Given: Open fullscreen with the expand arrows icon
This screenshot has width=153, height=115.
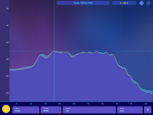Looking at the screenshot, I should (148, 3).
